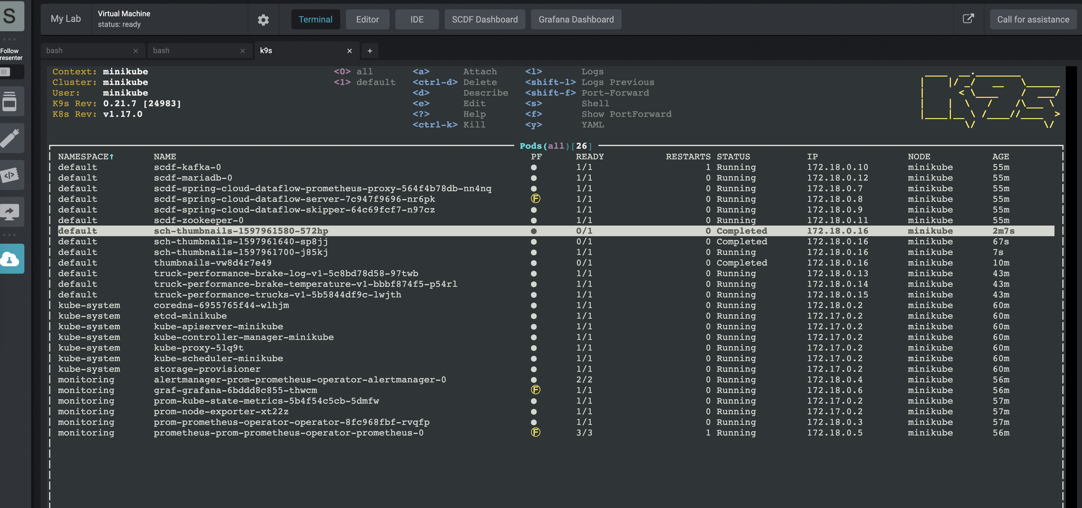Open the IDE tab
The width and height of the screenshot is (1082, 508).
click(x=417, y=20)
